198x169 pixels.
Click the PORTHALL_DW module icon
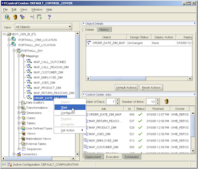click(19, 51)
